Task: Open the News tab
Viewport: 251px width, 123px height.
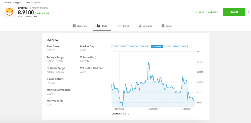Action: pos(167,26)
